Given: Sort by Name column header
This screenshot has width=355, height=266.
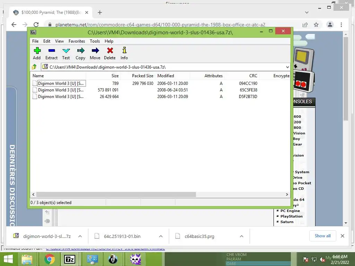Looking at the screenshot, I should coord(58,76).
